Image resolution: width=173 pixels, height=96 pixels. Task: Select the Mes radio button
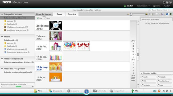[46, 18]
